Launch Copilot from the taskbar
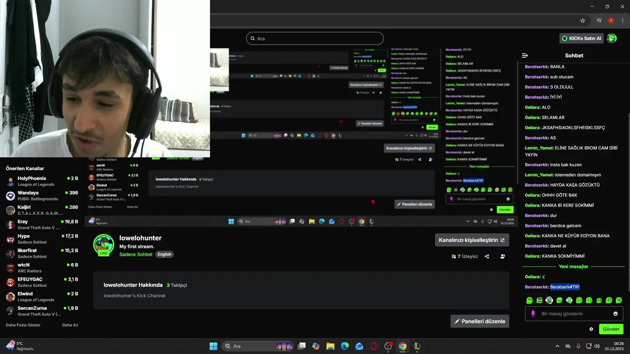 316,346
